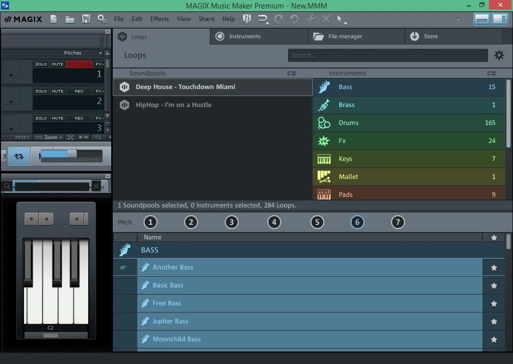Favorite Basic Bass with its star
Viewport: 513px width, 364px height.
pyautogui.click(x=494, y=285)
